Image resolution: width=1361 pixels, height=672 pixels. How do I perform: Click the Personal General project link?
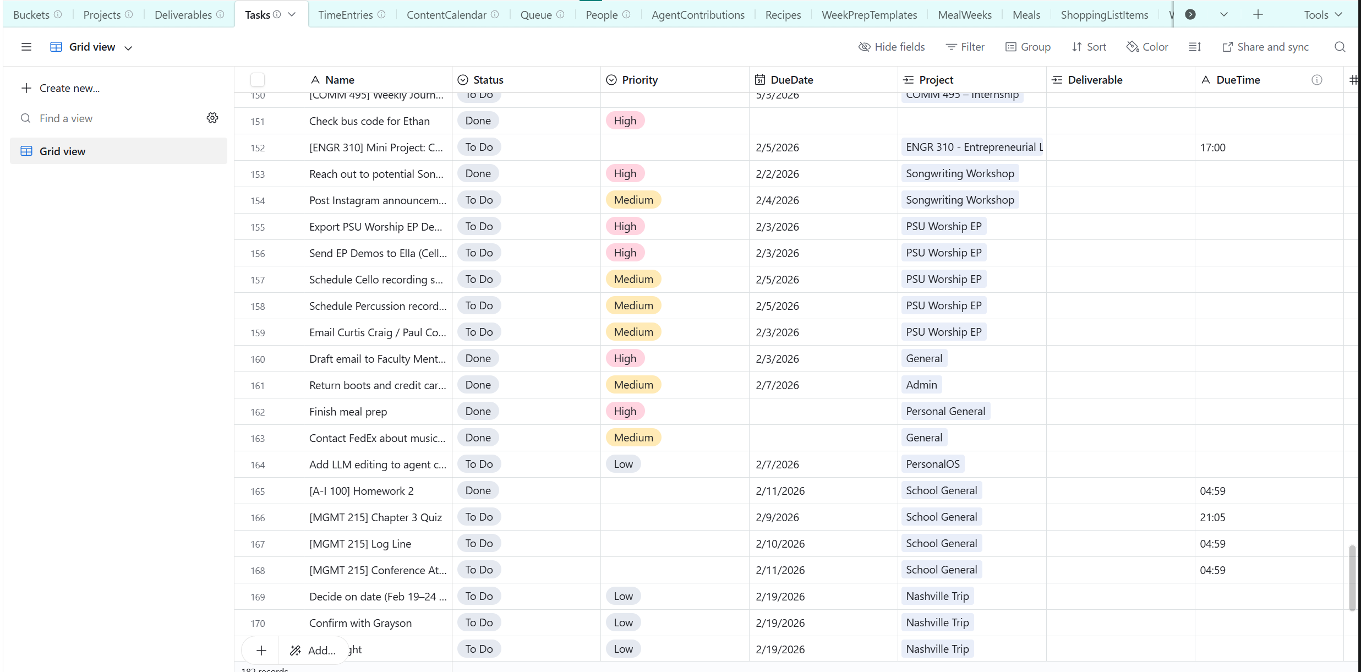point(945,411)
